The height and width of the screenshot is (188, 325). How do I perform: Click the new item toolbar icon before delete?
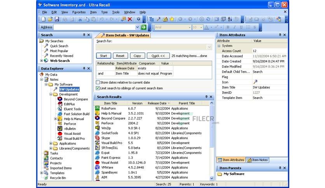tap(124, 19)
